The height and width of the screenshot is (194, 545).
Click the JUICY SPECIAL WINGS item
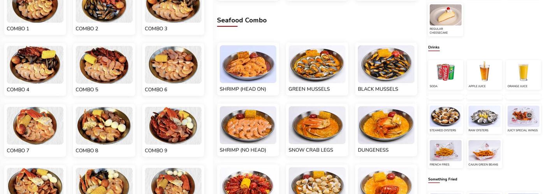524,119
